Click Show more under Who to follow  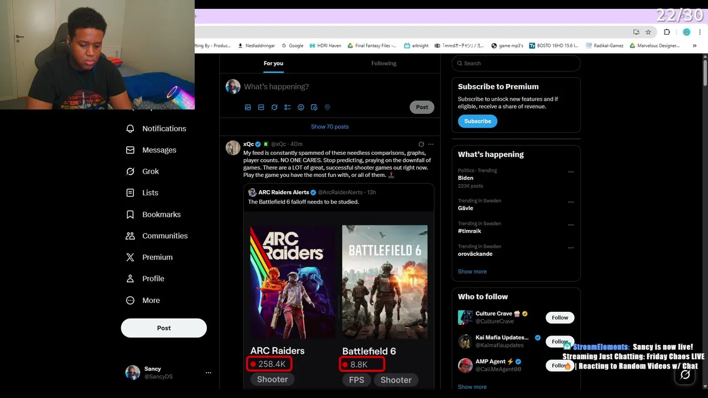[x=472, y=387]
